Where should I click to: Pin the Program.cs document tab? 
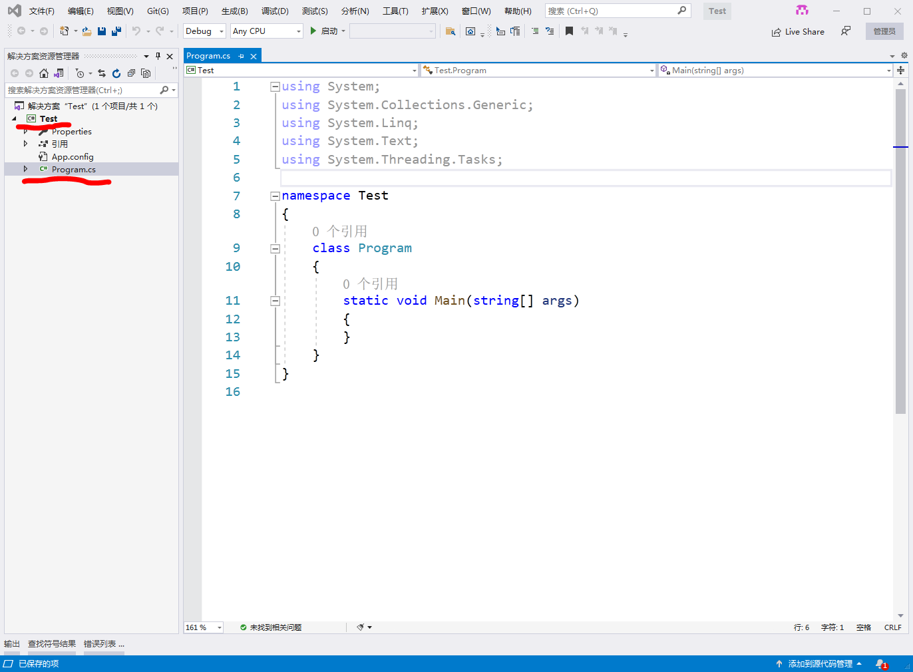(x=240, y=56)
